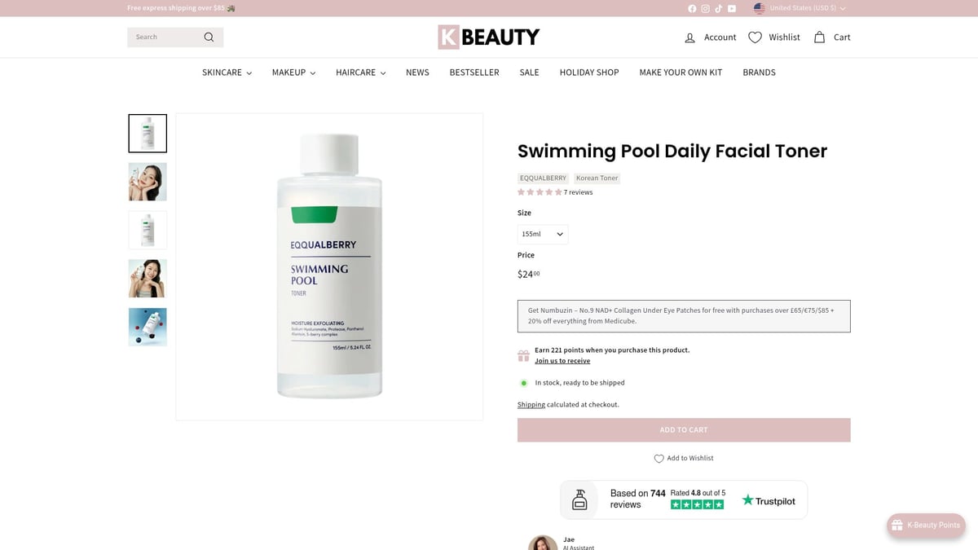Image resolution: width=978 pixels, height=550 pixels.
Task: Open the Account icon
Action: click(688, 37)
